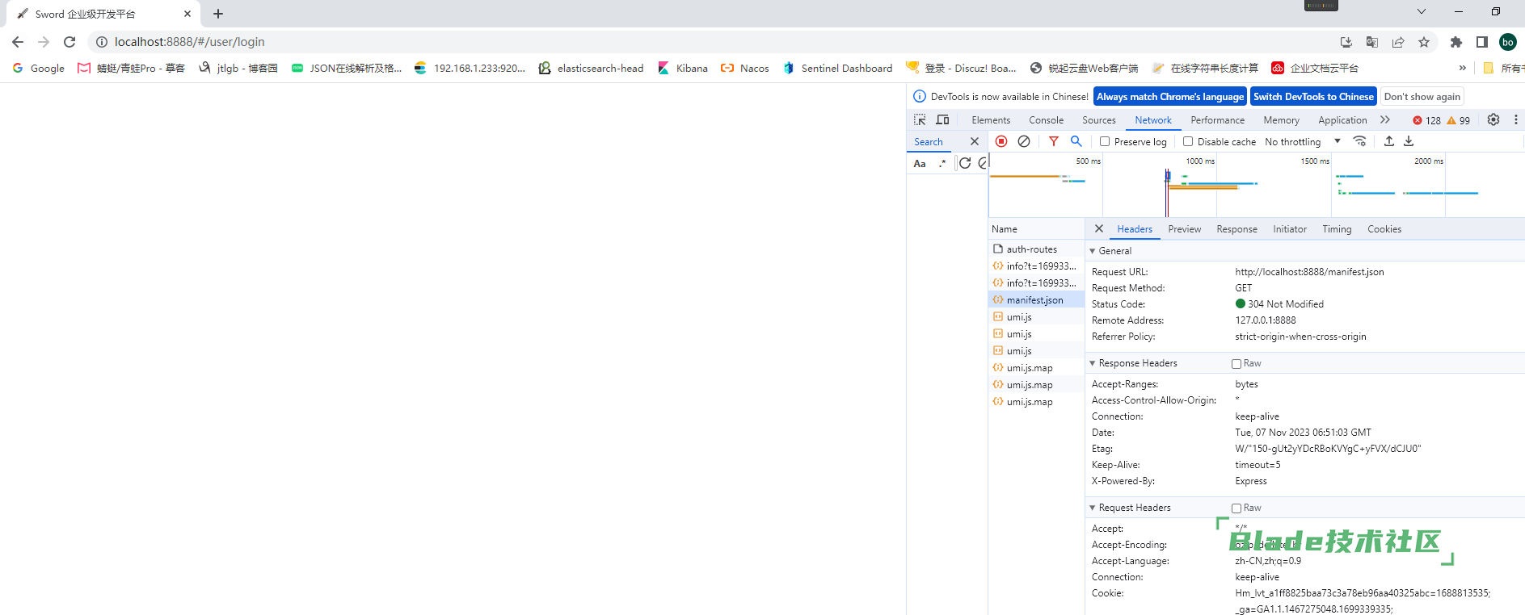The image size is (1525, 615).
Task: Click the address bar URL field
Action: (711, 42)
